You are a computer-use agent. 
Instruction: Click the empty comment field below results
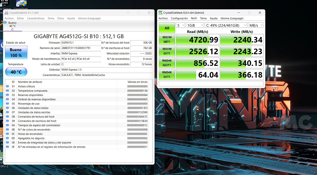(x=211, y=83)
